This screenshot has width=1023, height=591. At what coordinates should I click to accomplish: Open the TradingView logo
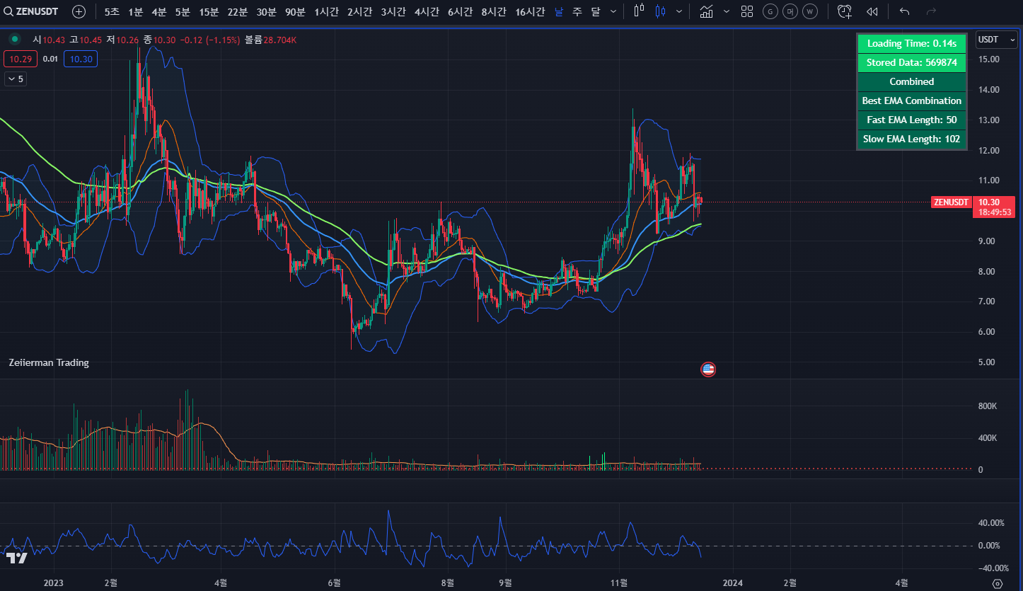[x=17, y=558]
